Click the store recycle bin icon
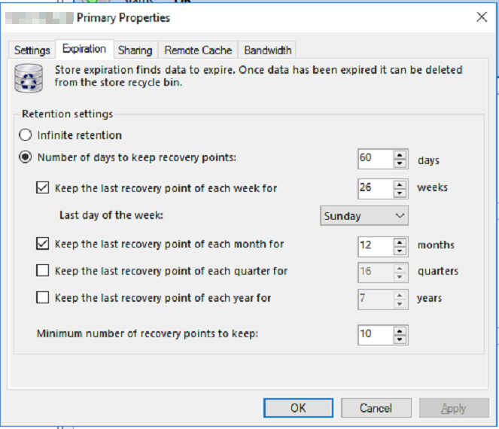Viewport: 499px width, 429px height. coord(29,78)
